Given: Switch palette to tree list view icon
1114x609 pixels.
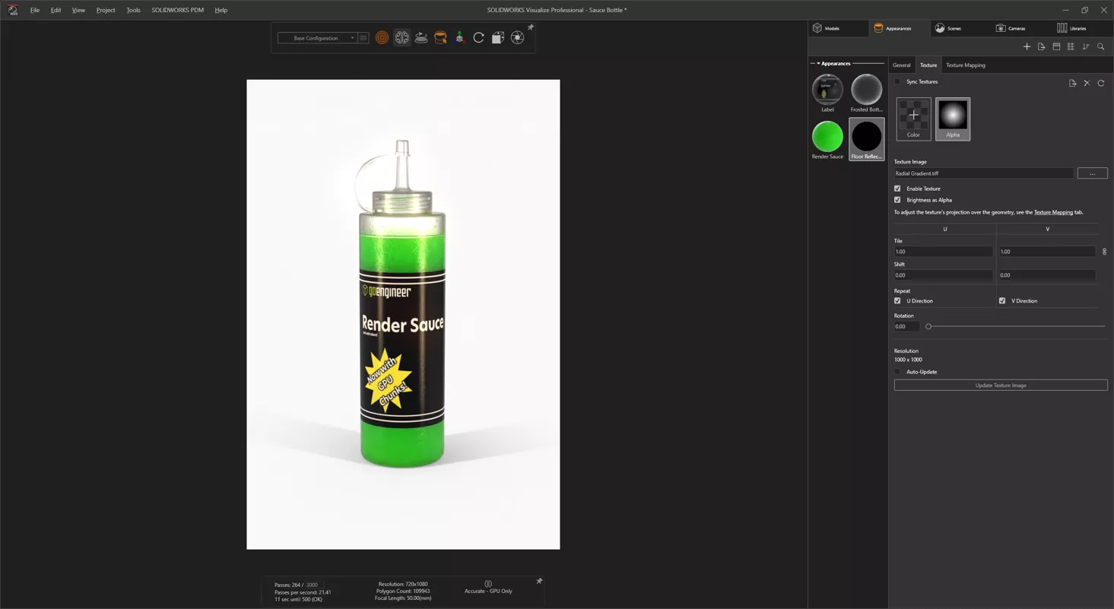Looking at the screenshot, I should click(x=1071, y=46).
